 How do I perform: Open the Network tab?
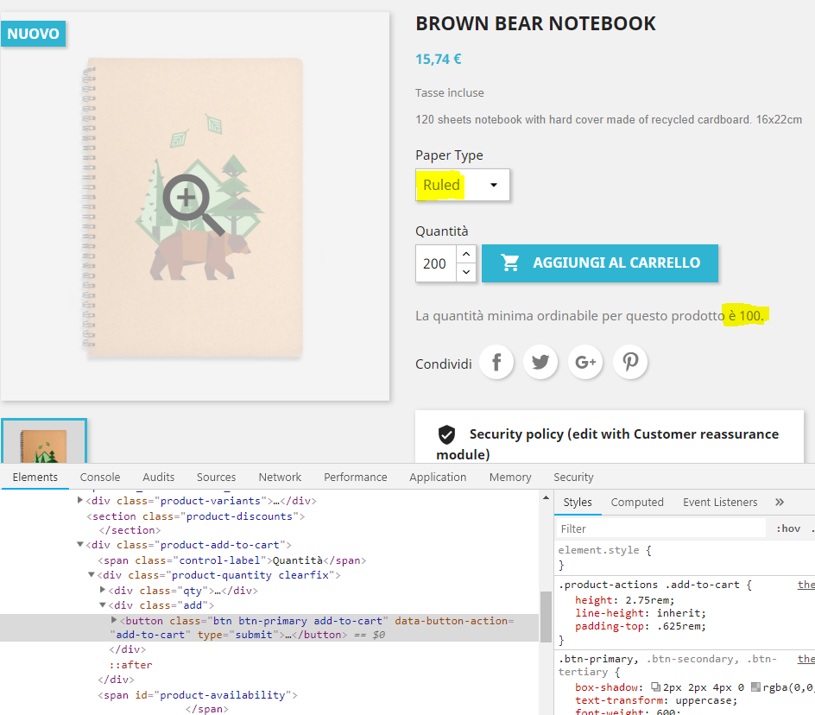(x=280, y=477)
